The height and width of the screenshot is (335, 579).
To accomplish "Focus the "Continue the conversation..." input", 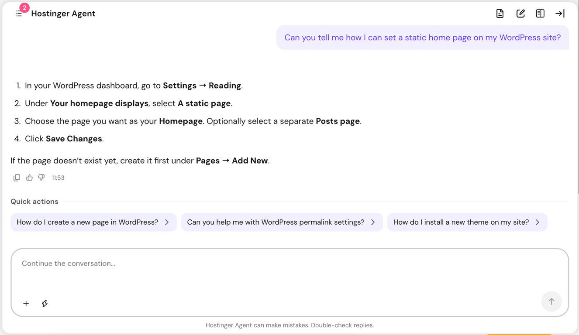I will (289, 283).
